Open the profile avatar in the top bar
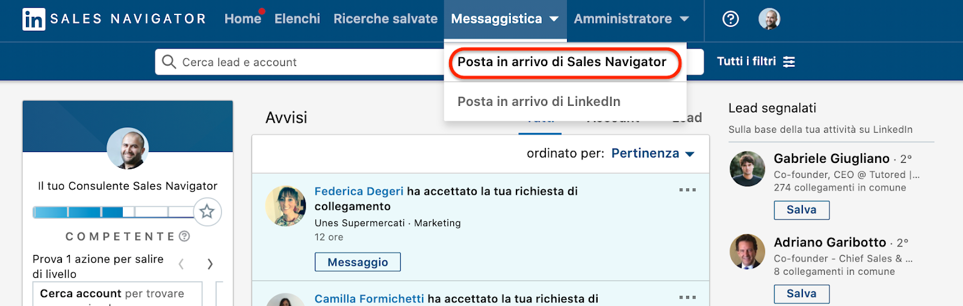 769,19
